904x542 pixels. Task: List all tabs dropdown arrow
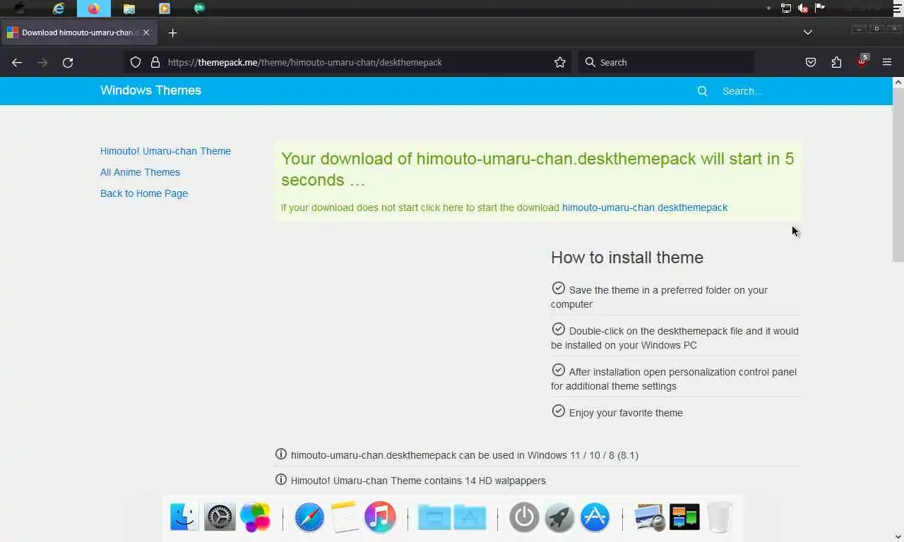point(808,32)
